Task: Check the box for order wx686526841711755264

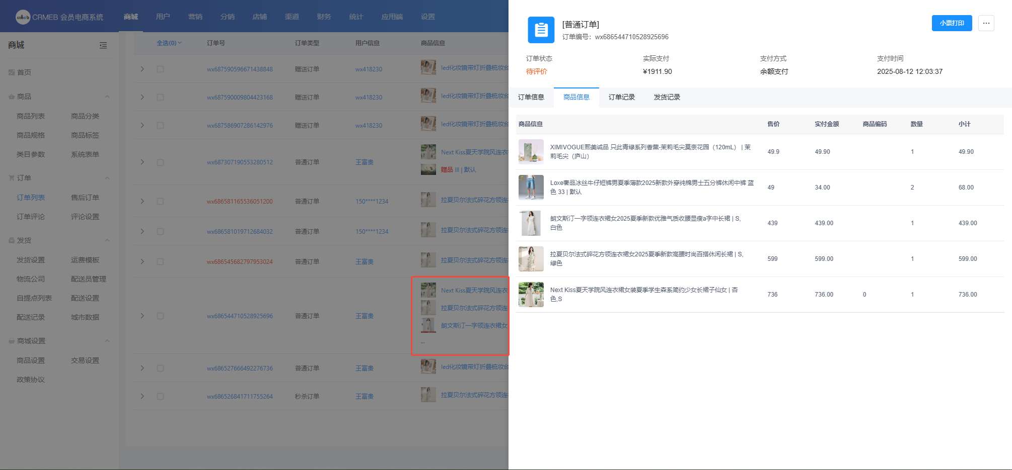Action: click(x=160, y=396)
